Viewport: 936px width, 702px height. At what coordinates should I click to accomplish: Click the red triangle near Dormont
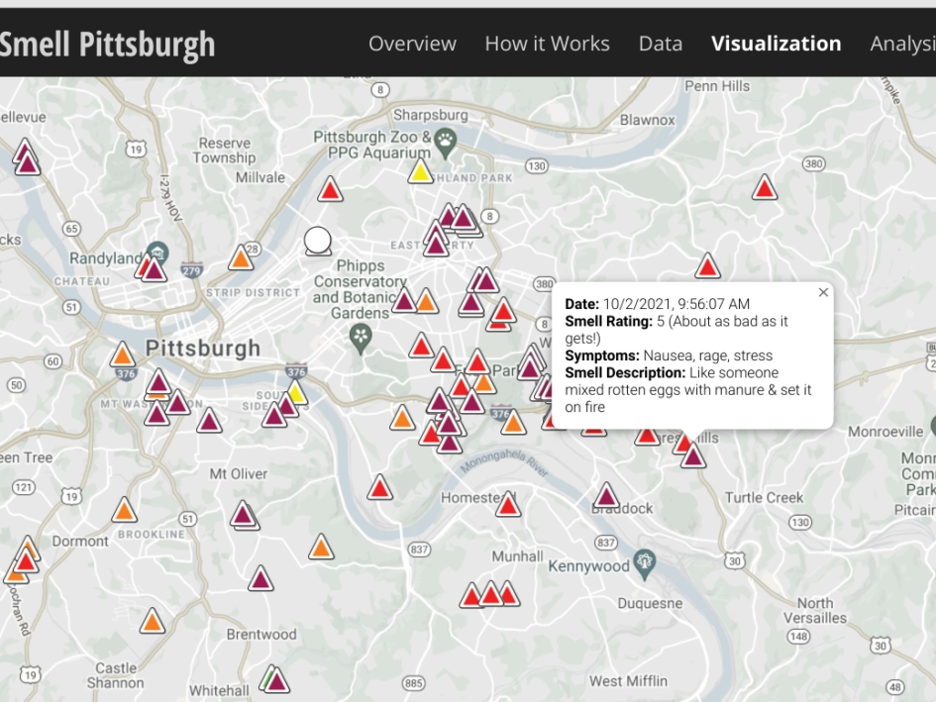pos(26,560)
